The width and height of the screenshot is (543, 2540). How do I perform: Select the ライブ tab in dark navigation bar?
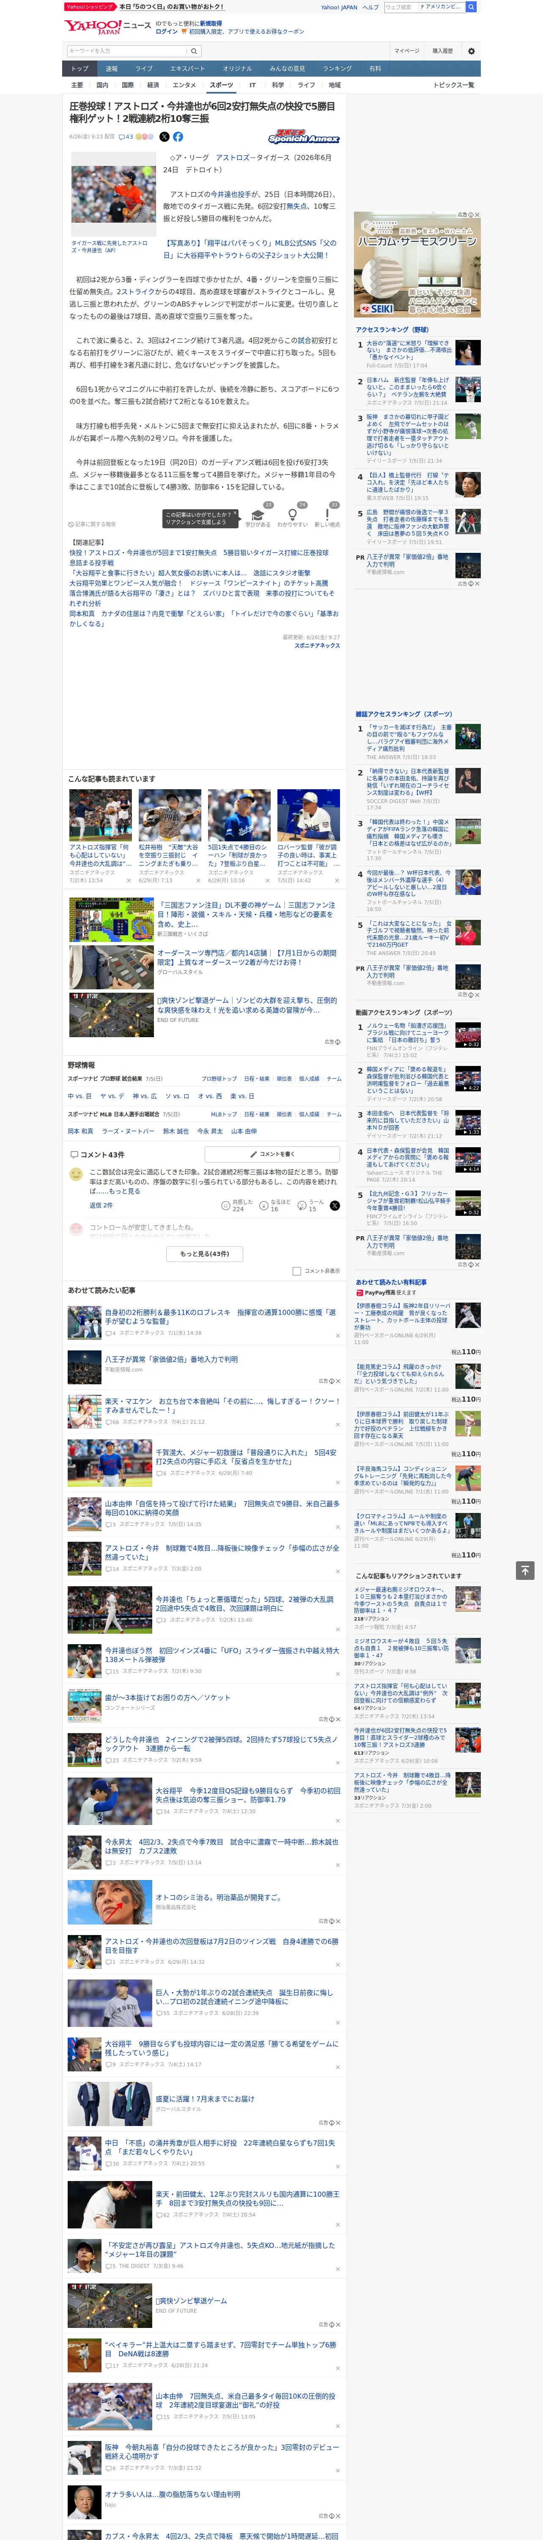tap(144, 69)
